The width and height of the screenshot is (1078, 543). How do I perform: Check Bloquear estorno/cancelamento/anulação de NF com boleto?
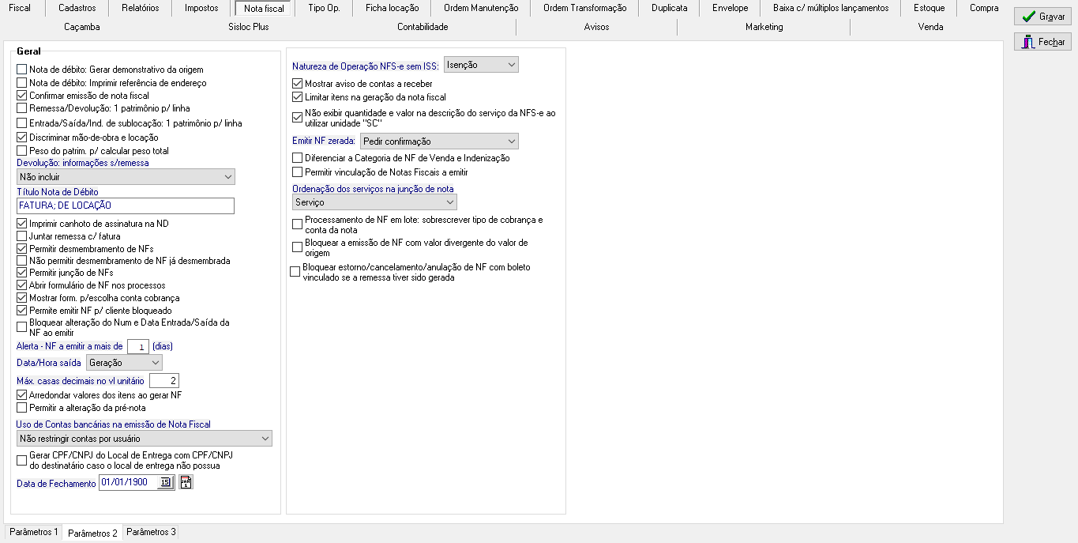(295, 273)
